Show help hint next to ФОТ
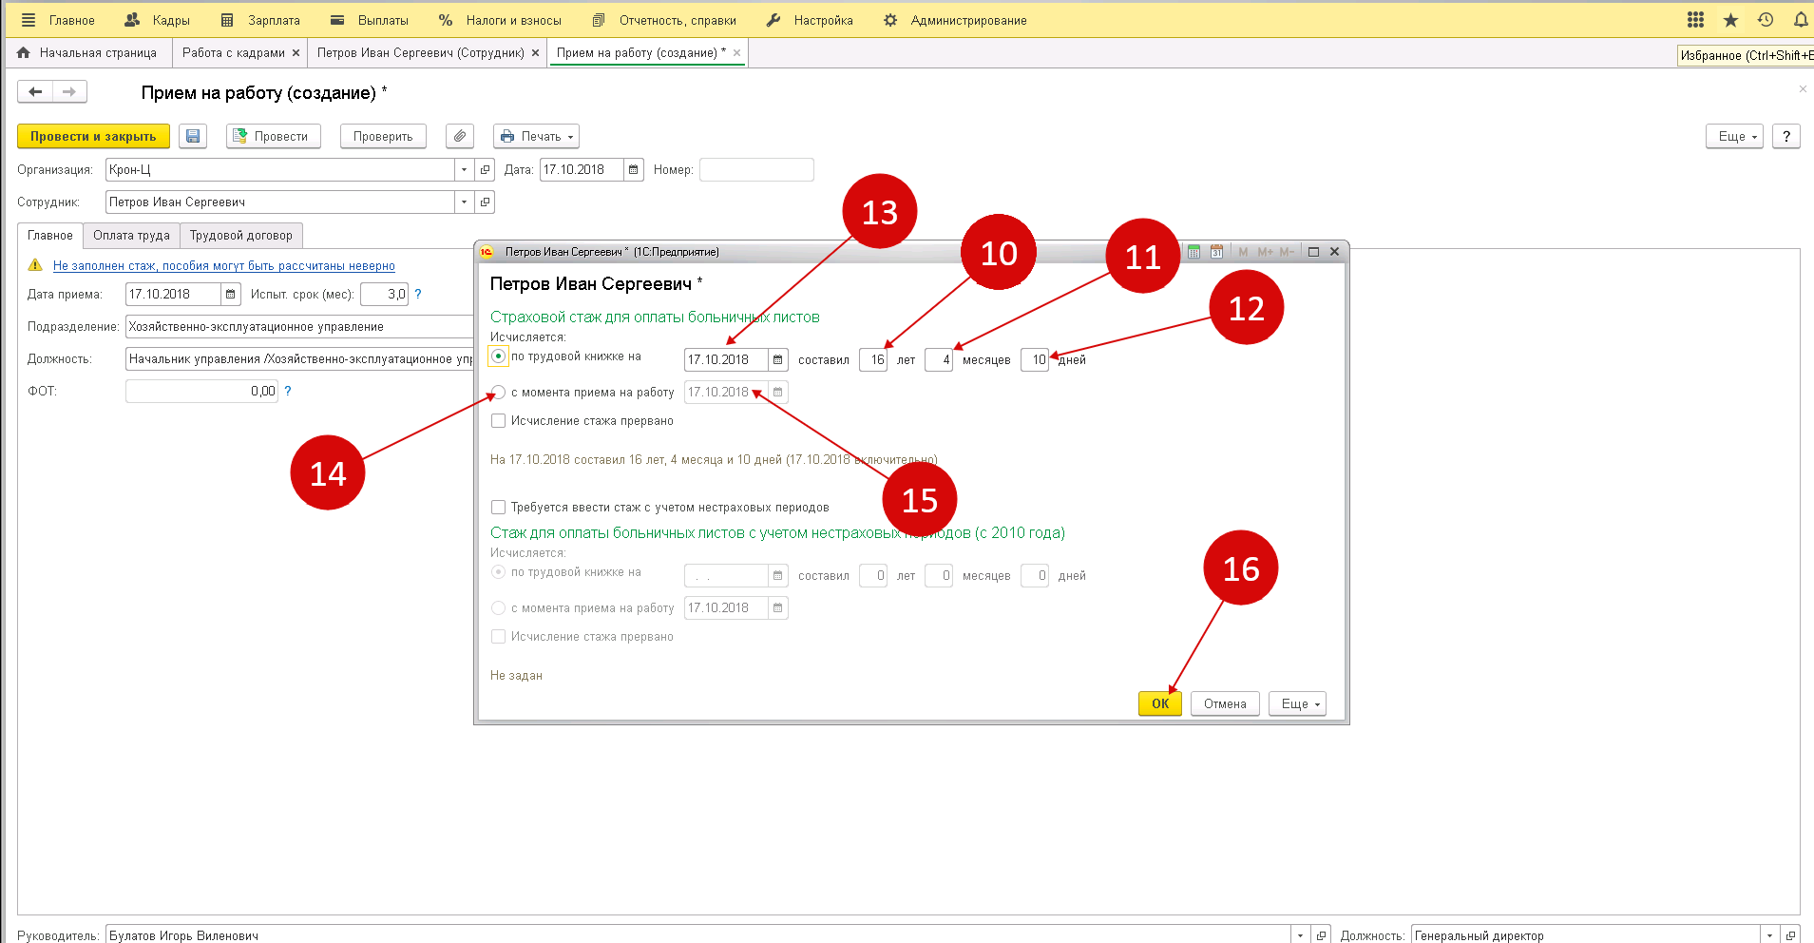Viewport: 1814px width, 943px height. 288,391
